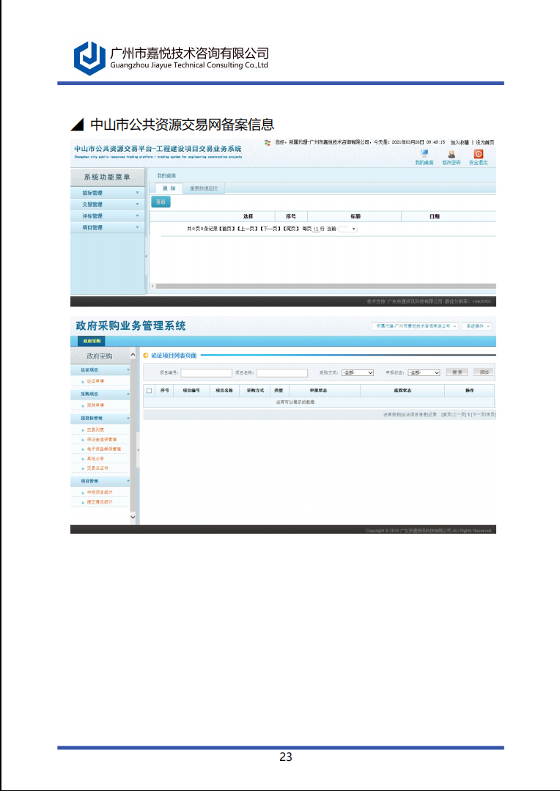The image size is (560, 791).
Task: Click the 添加 button
Action: click(x=484, y=372)
